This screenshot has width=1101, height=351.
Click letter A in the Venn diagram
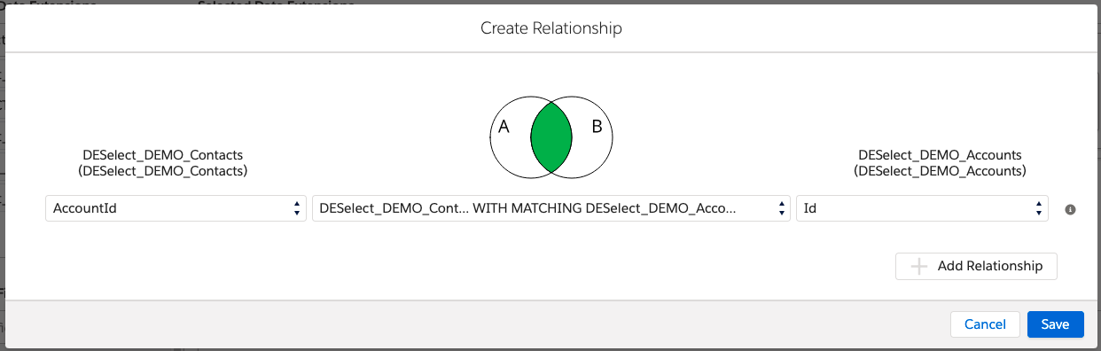click(x=504, y=127)
